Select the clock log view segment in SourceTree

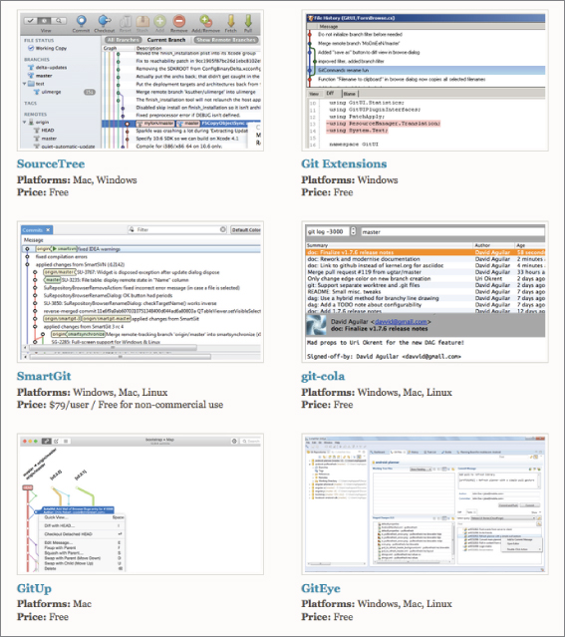pyautogui.click(x=45, y=20)
